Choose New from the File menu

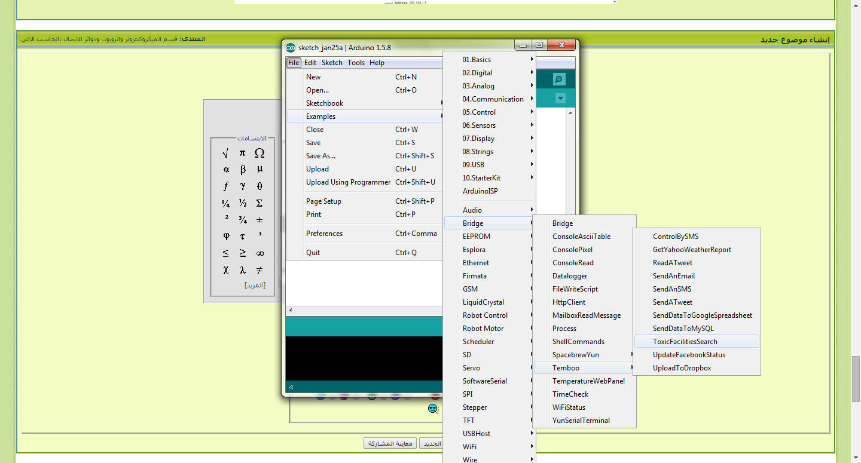[x=365, y=77]
